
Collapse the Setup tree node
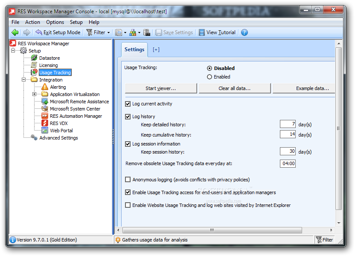(x=13, y=50)
